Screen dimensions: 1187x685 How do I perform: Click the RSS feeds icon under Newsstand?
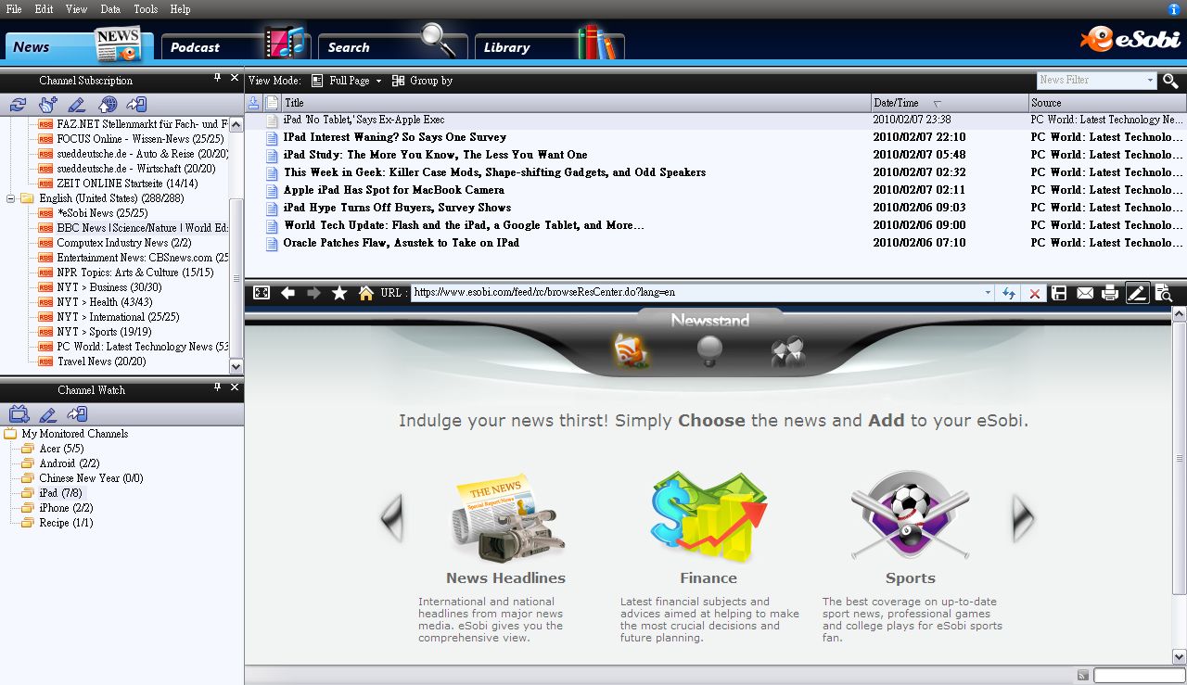point(632,350)
